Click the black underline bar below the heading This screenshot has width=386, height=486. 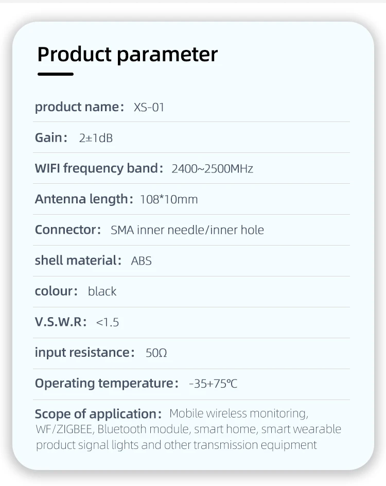click(x=56, y=74)
